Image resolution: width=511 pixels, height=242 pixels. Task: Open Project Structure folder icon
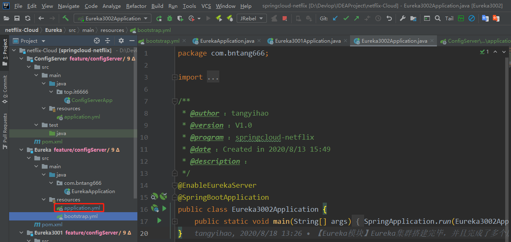tap(413, 18)
